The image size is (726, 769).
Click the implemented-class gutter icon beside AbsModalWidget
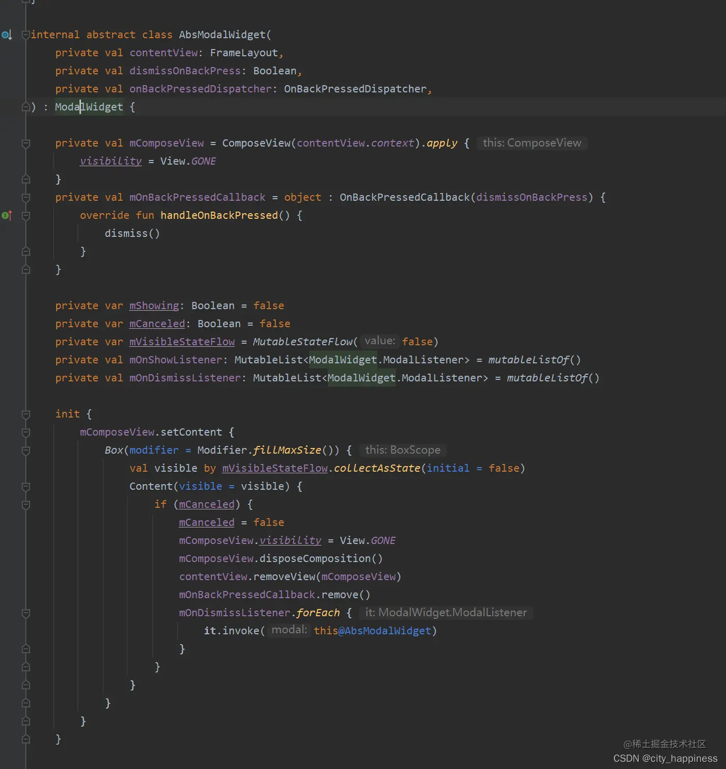(7, 35)
